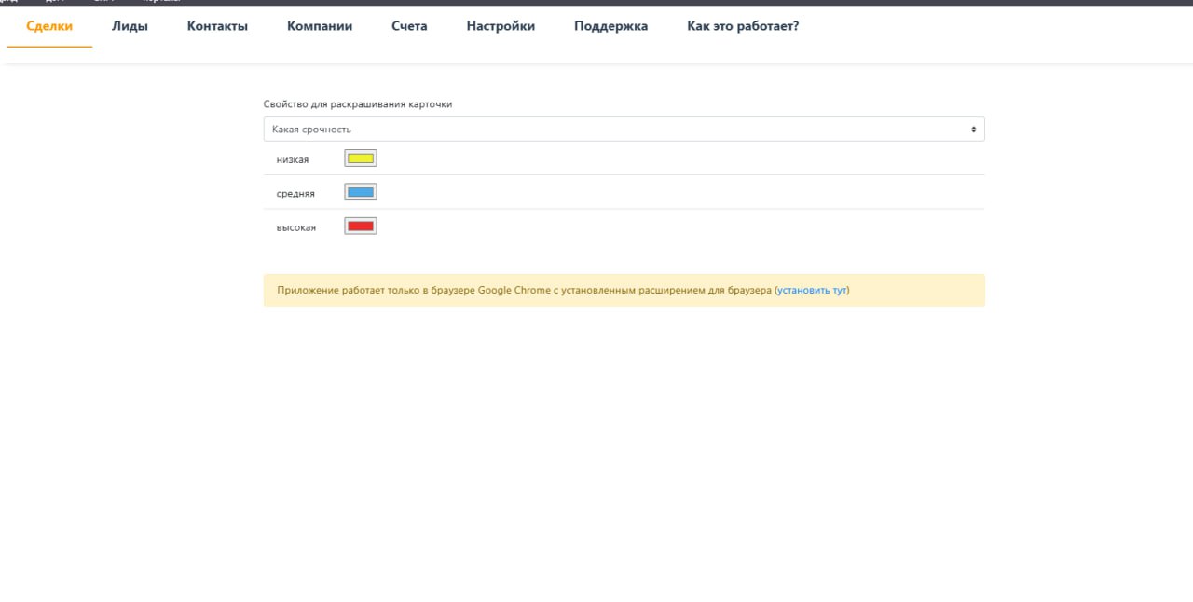Change the red color swatch for высокая

[x=361, y=226]
